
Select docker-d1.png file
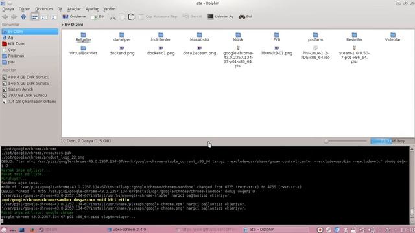[161, 50]
